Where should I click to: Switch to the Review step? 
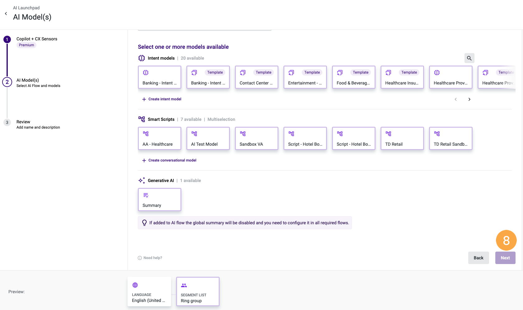tap(7, 122)
